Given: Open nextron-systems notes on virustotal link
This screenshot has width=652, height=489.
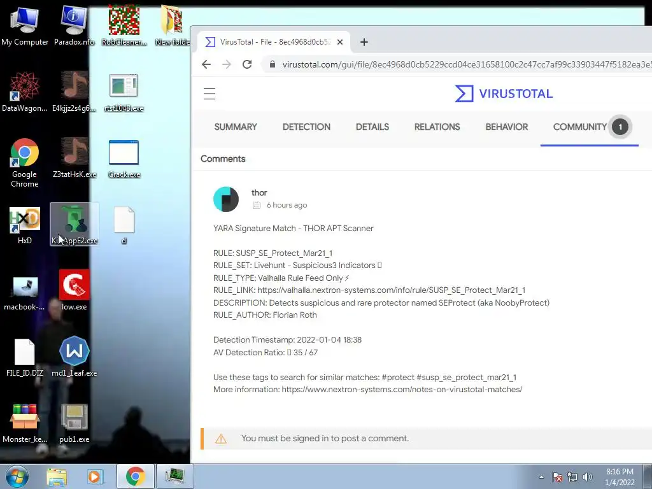Looking at the screenshot, I should coord(402,390).
